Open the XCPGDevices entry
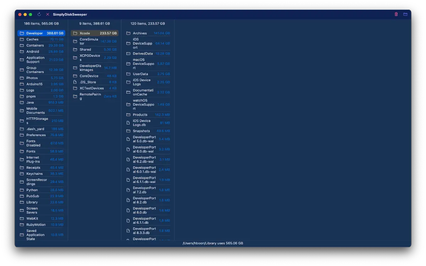The height and width of the screenshot is (266, 426). pos(94,58)
